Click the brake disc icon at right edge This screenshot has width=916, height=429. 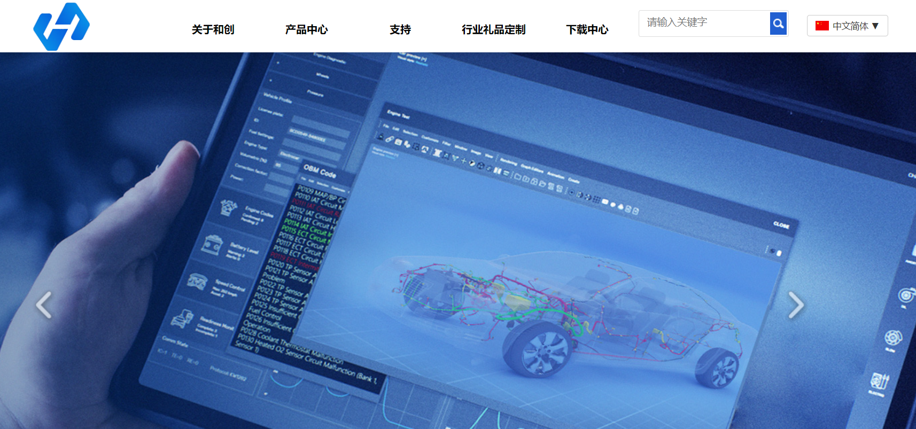[893, 338]
